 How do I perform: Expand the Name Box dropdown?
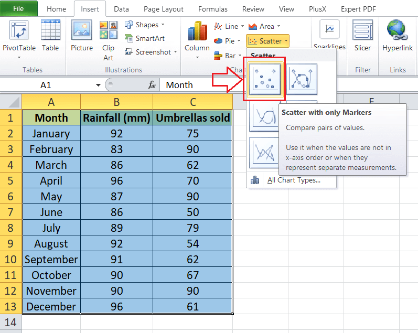98,85
